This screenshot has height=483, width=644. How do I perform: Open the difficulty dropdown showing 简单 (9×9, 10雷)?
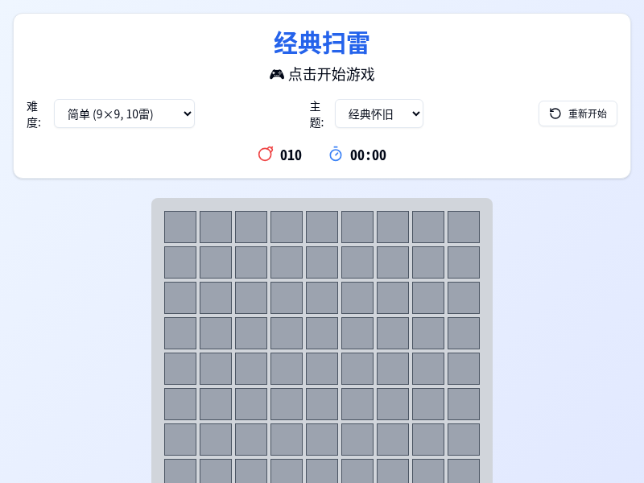(124, 114)
